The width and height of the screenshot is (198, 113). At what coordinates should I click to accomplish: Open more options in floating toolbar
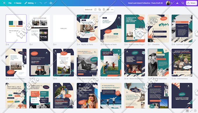point(112,10)
